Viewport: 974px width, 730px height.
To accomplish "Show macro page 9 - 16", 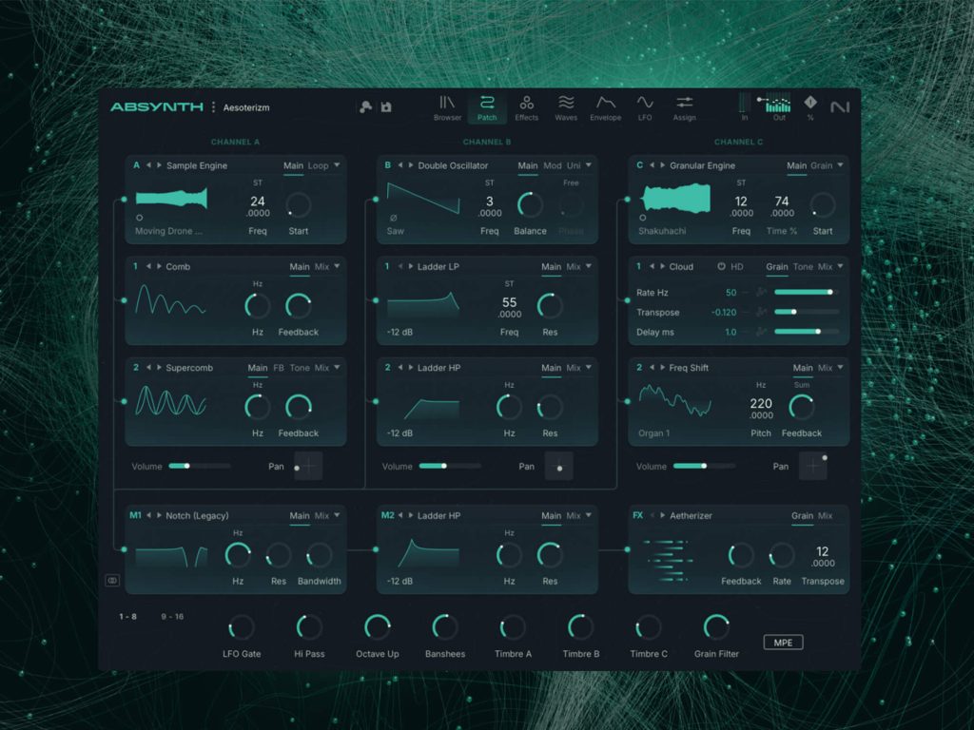I will coord(172,616).
